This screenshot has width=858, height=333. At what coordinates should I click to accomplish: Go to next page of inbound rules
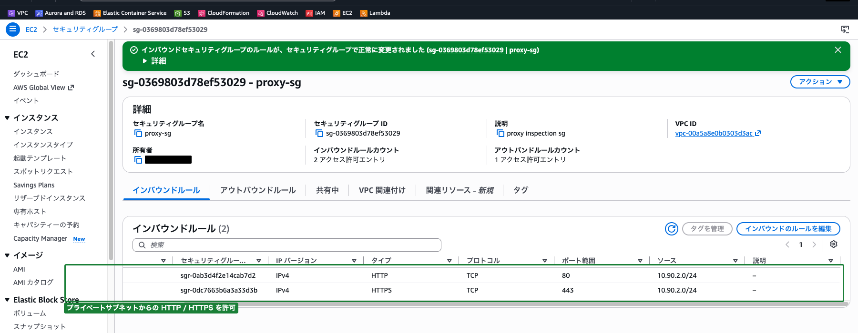814,245
